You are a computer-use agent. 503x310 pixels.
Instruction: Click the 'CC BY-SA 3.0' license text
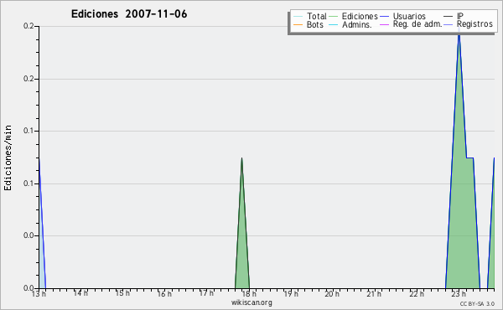(x=477, y=303)
